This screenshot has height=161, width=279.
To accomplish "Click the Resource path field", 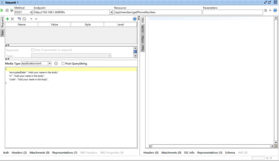I will (158, 12).
